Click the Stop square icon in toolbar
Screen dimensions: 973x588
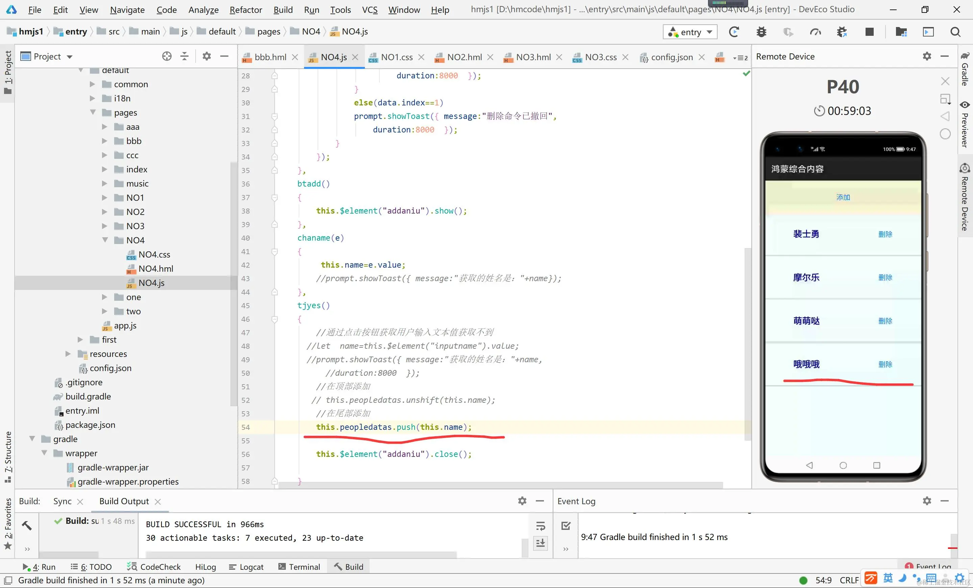869,32
